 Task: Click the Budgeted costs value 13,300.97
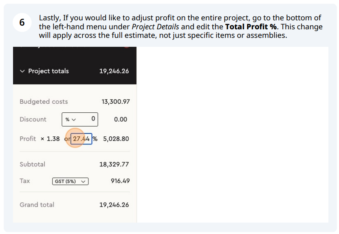[x=116, y=102]
